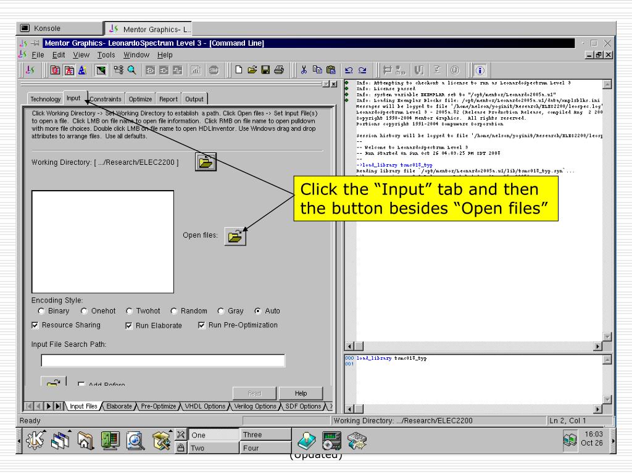Toggle the Run Elaborate checkbox
Screen dimensions: 632x474
pyautogui.click(x=128, y=326)
